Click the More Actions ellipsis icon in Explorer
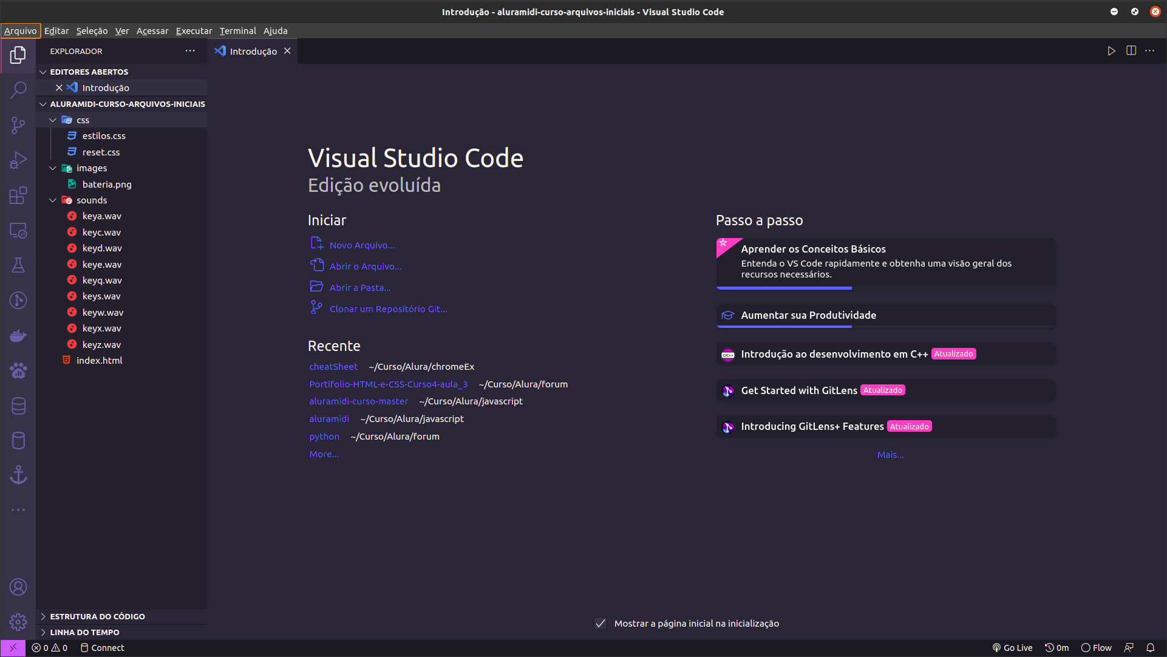1167x657 pixels. pyautogui.click(x=190, y=50)
